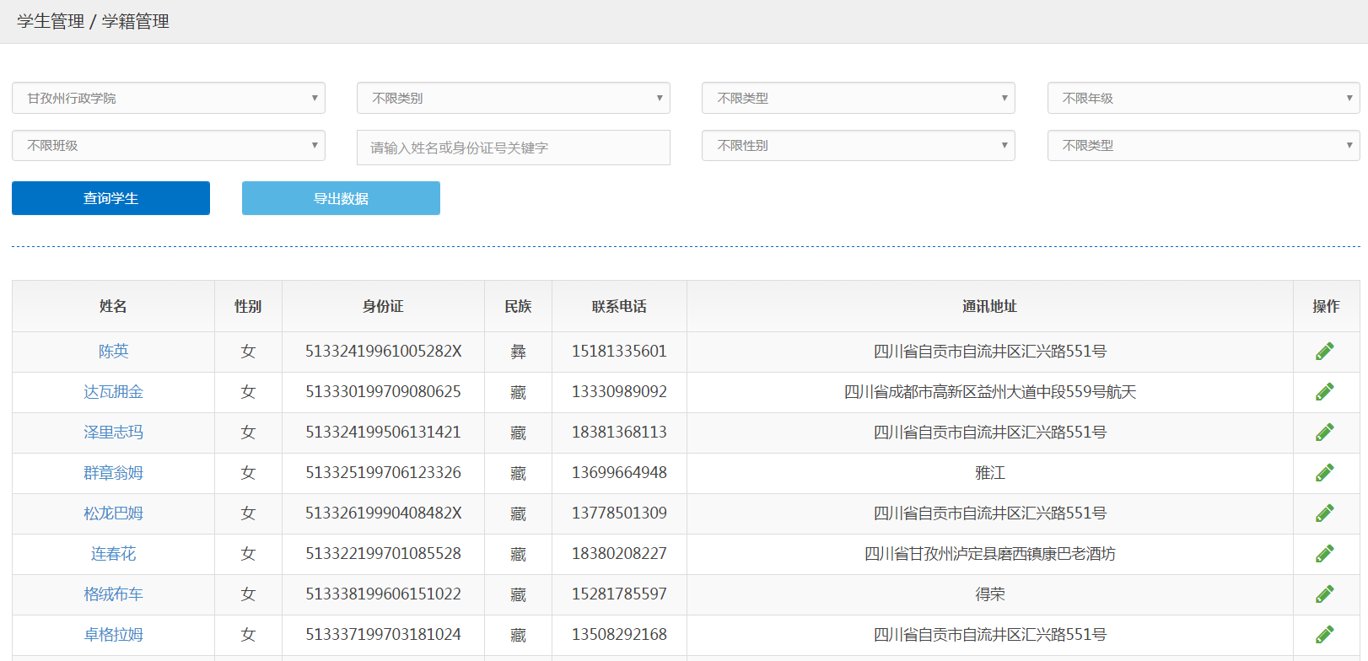Click phone number 15281785597
Screen dimensions: 1368x661
(x=619, y=594)
